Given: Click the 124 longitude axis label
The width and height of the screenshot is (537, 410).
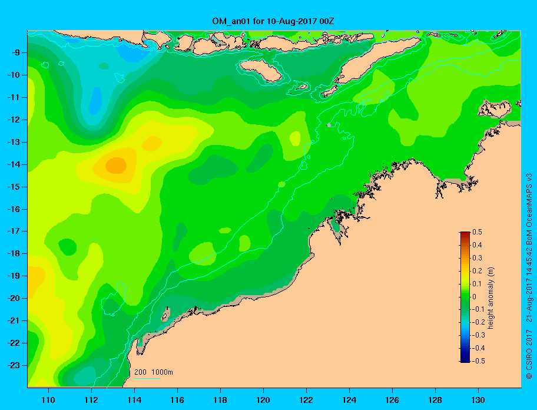Looking at the screenshot, I should [349, 400].
